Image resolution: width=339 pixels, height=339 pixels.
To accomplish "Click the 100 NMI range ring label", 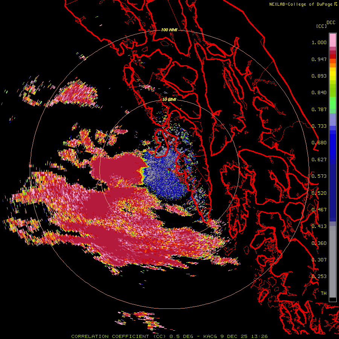I will pos(169,30).
